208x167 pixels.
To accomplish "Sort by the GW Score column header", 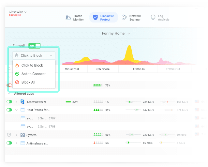I will (103, 69).
